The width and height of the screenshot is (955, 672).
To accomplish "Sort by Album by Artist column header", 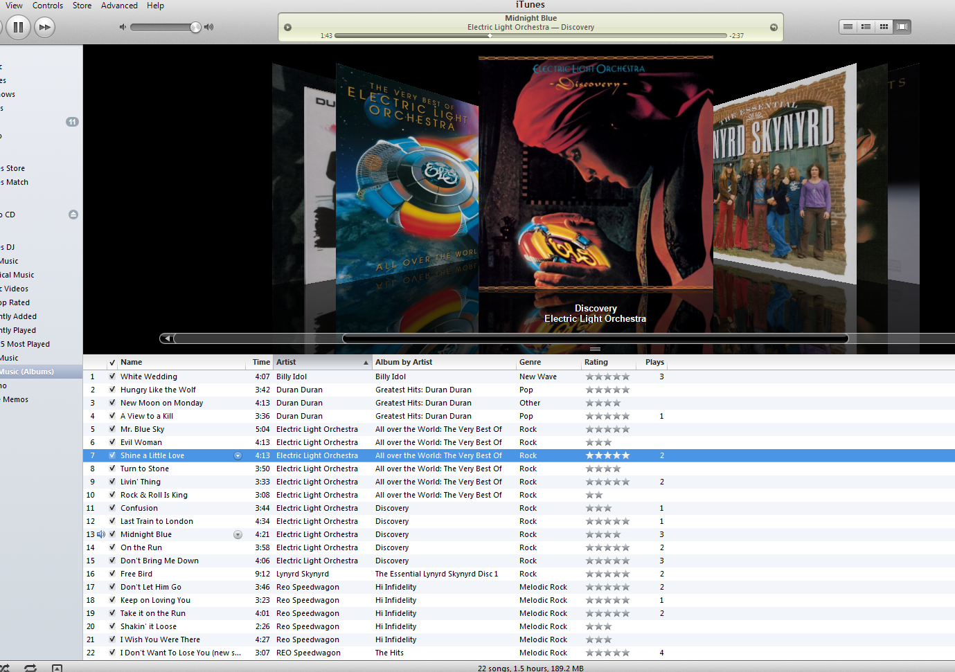I will [x=444, y=362].
